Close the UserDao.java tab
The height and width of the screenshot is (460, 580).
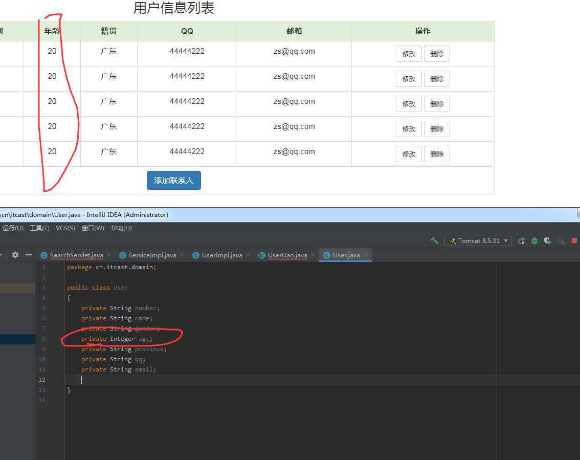point(313,255)
